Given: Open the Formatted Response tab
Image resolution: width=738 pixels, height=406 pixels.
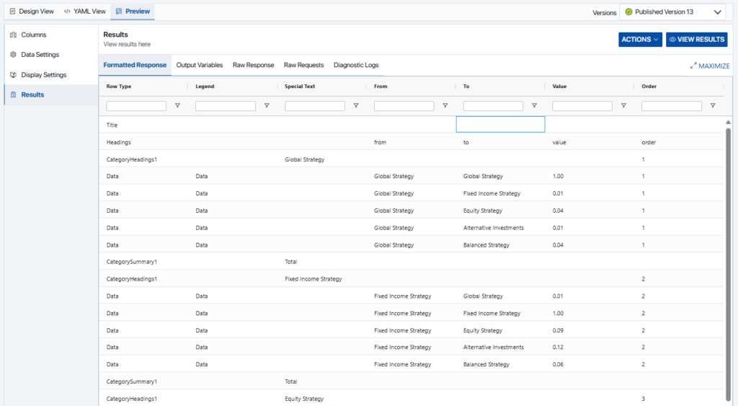Looking at the screenshot, I should (135, 65).
